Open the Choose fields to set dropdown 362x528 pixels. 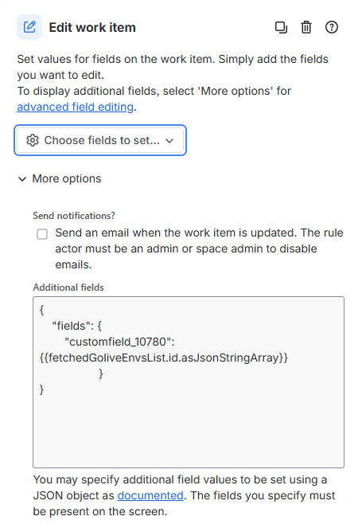(x=100, y=140)
